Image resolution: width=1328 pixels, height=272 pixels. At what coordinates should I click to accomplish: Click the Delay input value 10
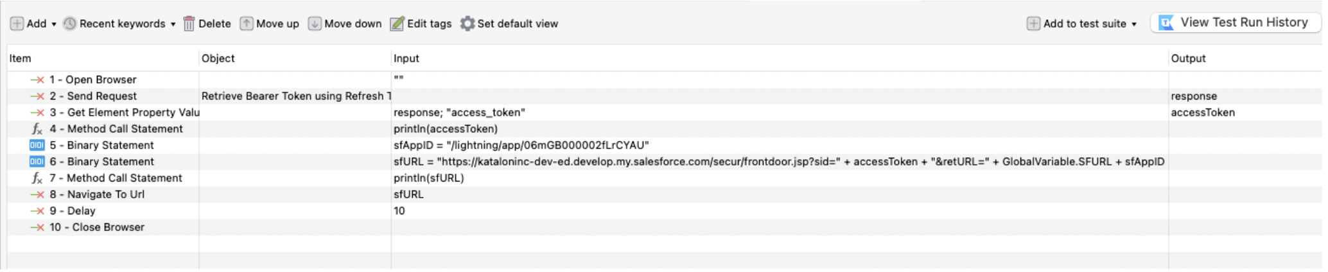(399, 211)
